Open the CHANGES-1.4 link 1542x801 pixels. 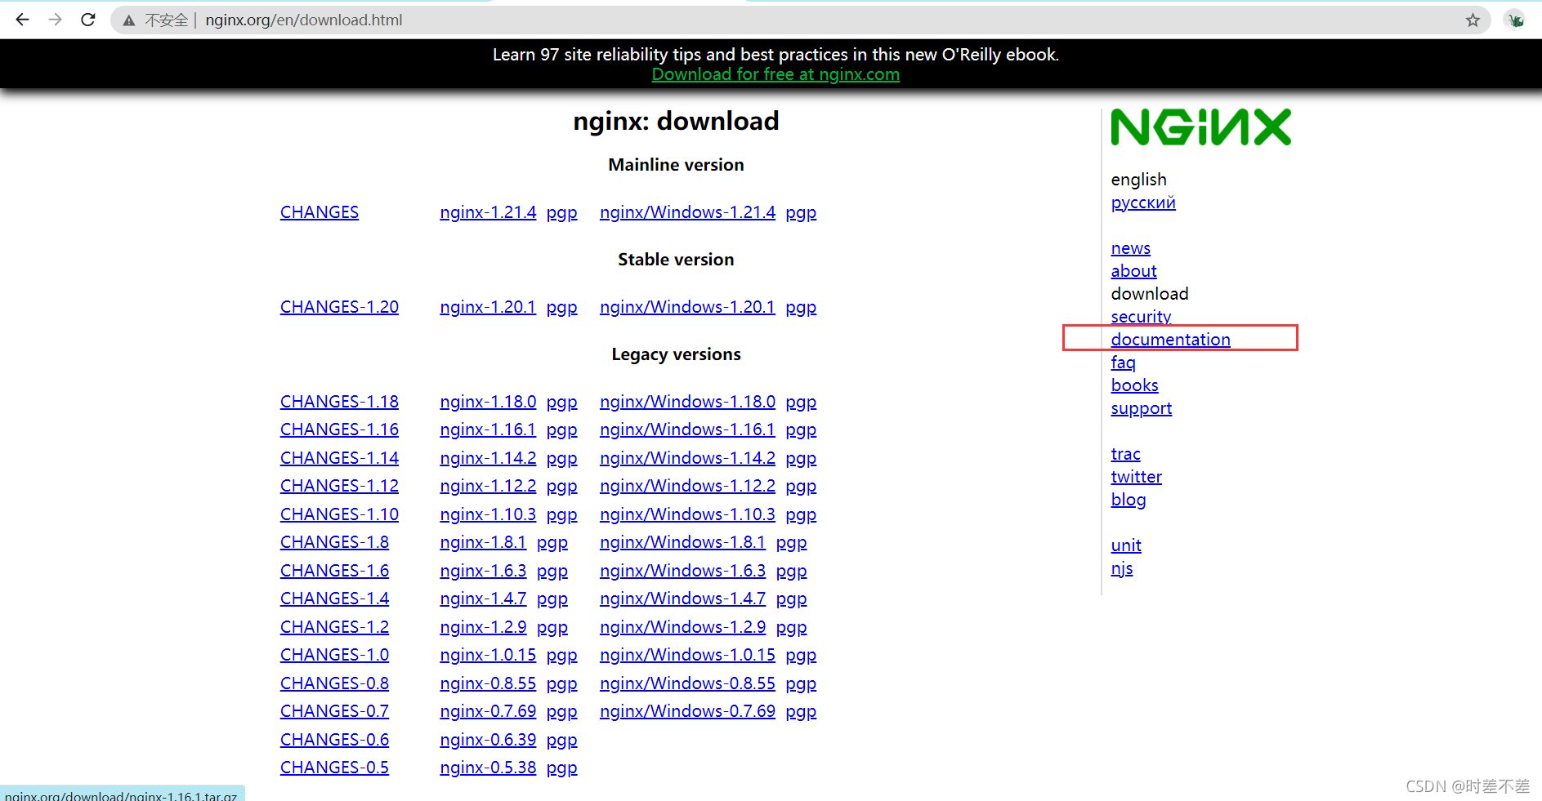pos(334,599)
